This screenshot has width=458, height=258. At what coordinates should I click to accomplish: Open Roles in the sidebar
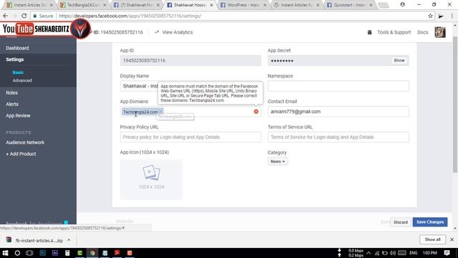point(11,92)
